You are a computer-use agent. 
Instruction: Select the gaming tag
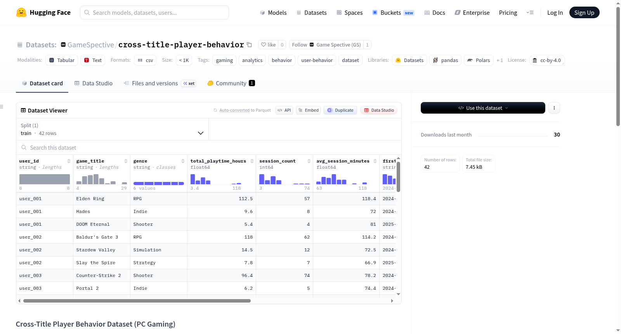pyautogui.click(x=224, y=60)
